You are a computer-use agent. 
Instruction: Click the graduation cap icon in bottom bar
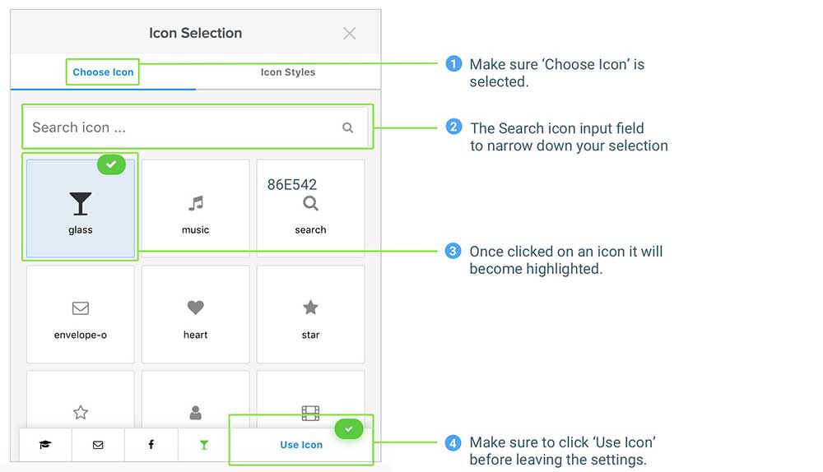45,445
